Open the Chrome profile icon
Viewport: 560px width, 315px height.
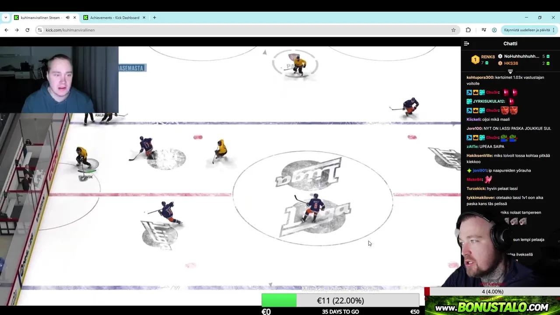494,30
